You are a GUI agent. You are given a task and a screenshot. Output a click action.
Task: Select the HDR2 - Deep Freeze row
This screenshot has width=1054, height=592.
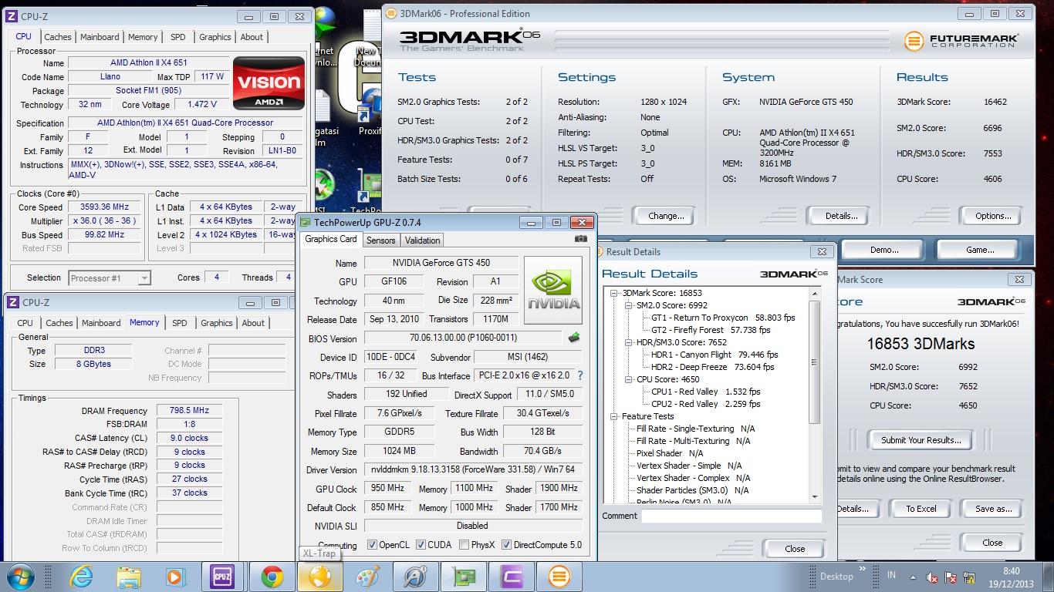coord(712,367)
